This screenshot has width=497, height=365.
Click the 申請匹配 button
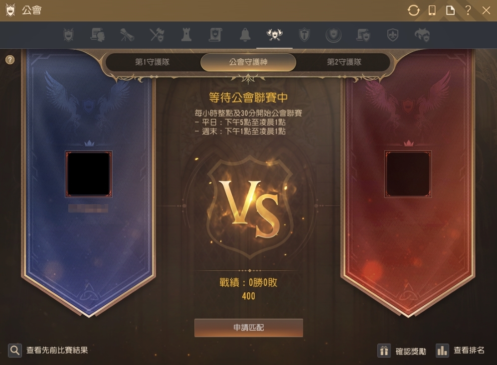pyautogui.click(x=248, y=328)
